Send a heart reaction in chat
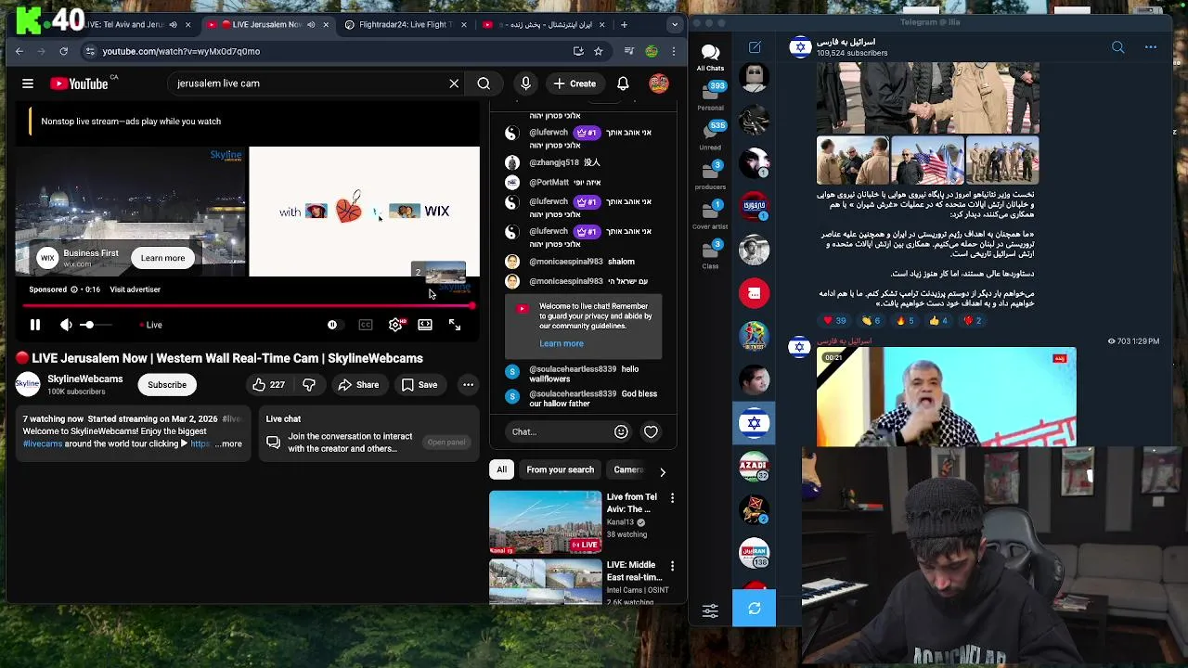Image resolution: width=1188 pixels, height=668 pixels. pyautogui.click(x=651, y=431)
